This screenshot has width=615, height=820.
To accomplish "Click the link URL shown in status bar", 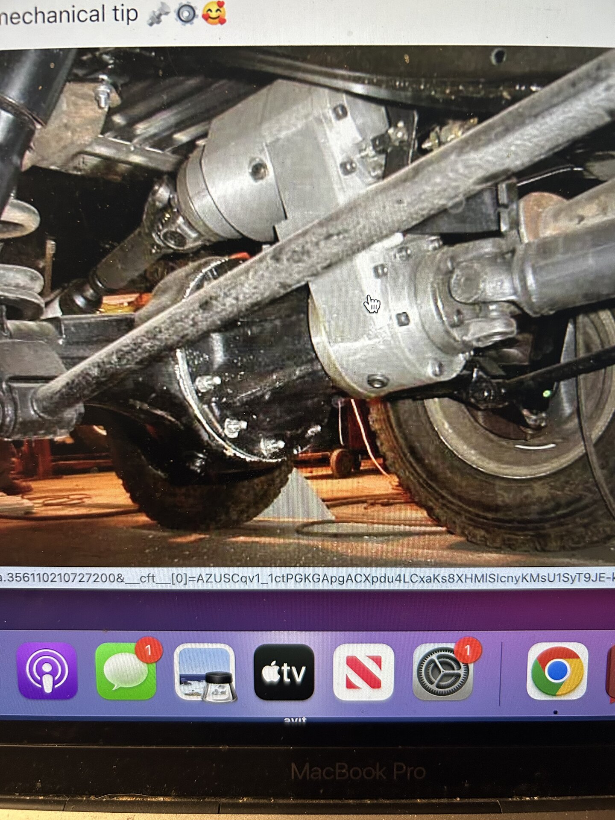I will 307,578.
